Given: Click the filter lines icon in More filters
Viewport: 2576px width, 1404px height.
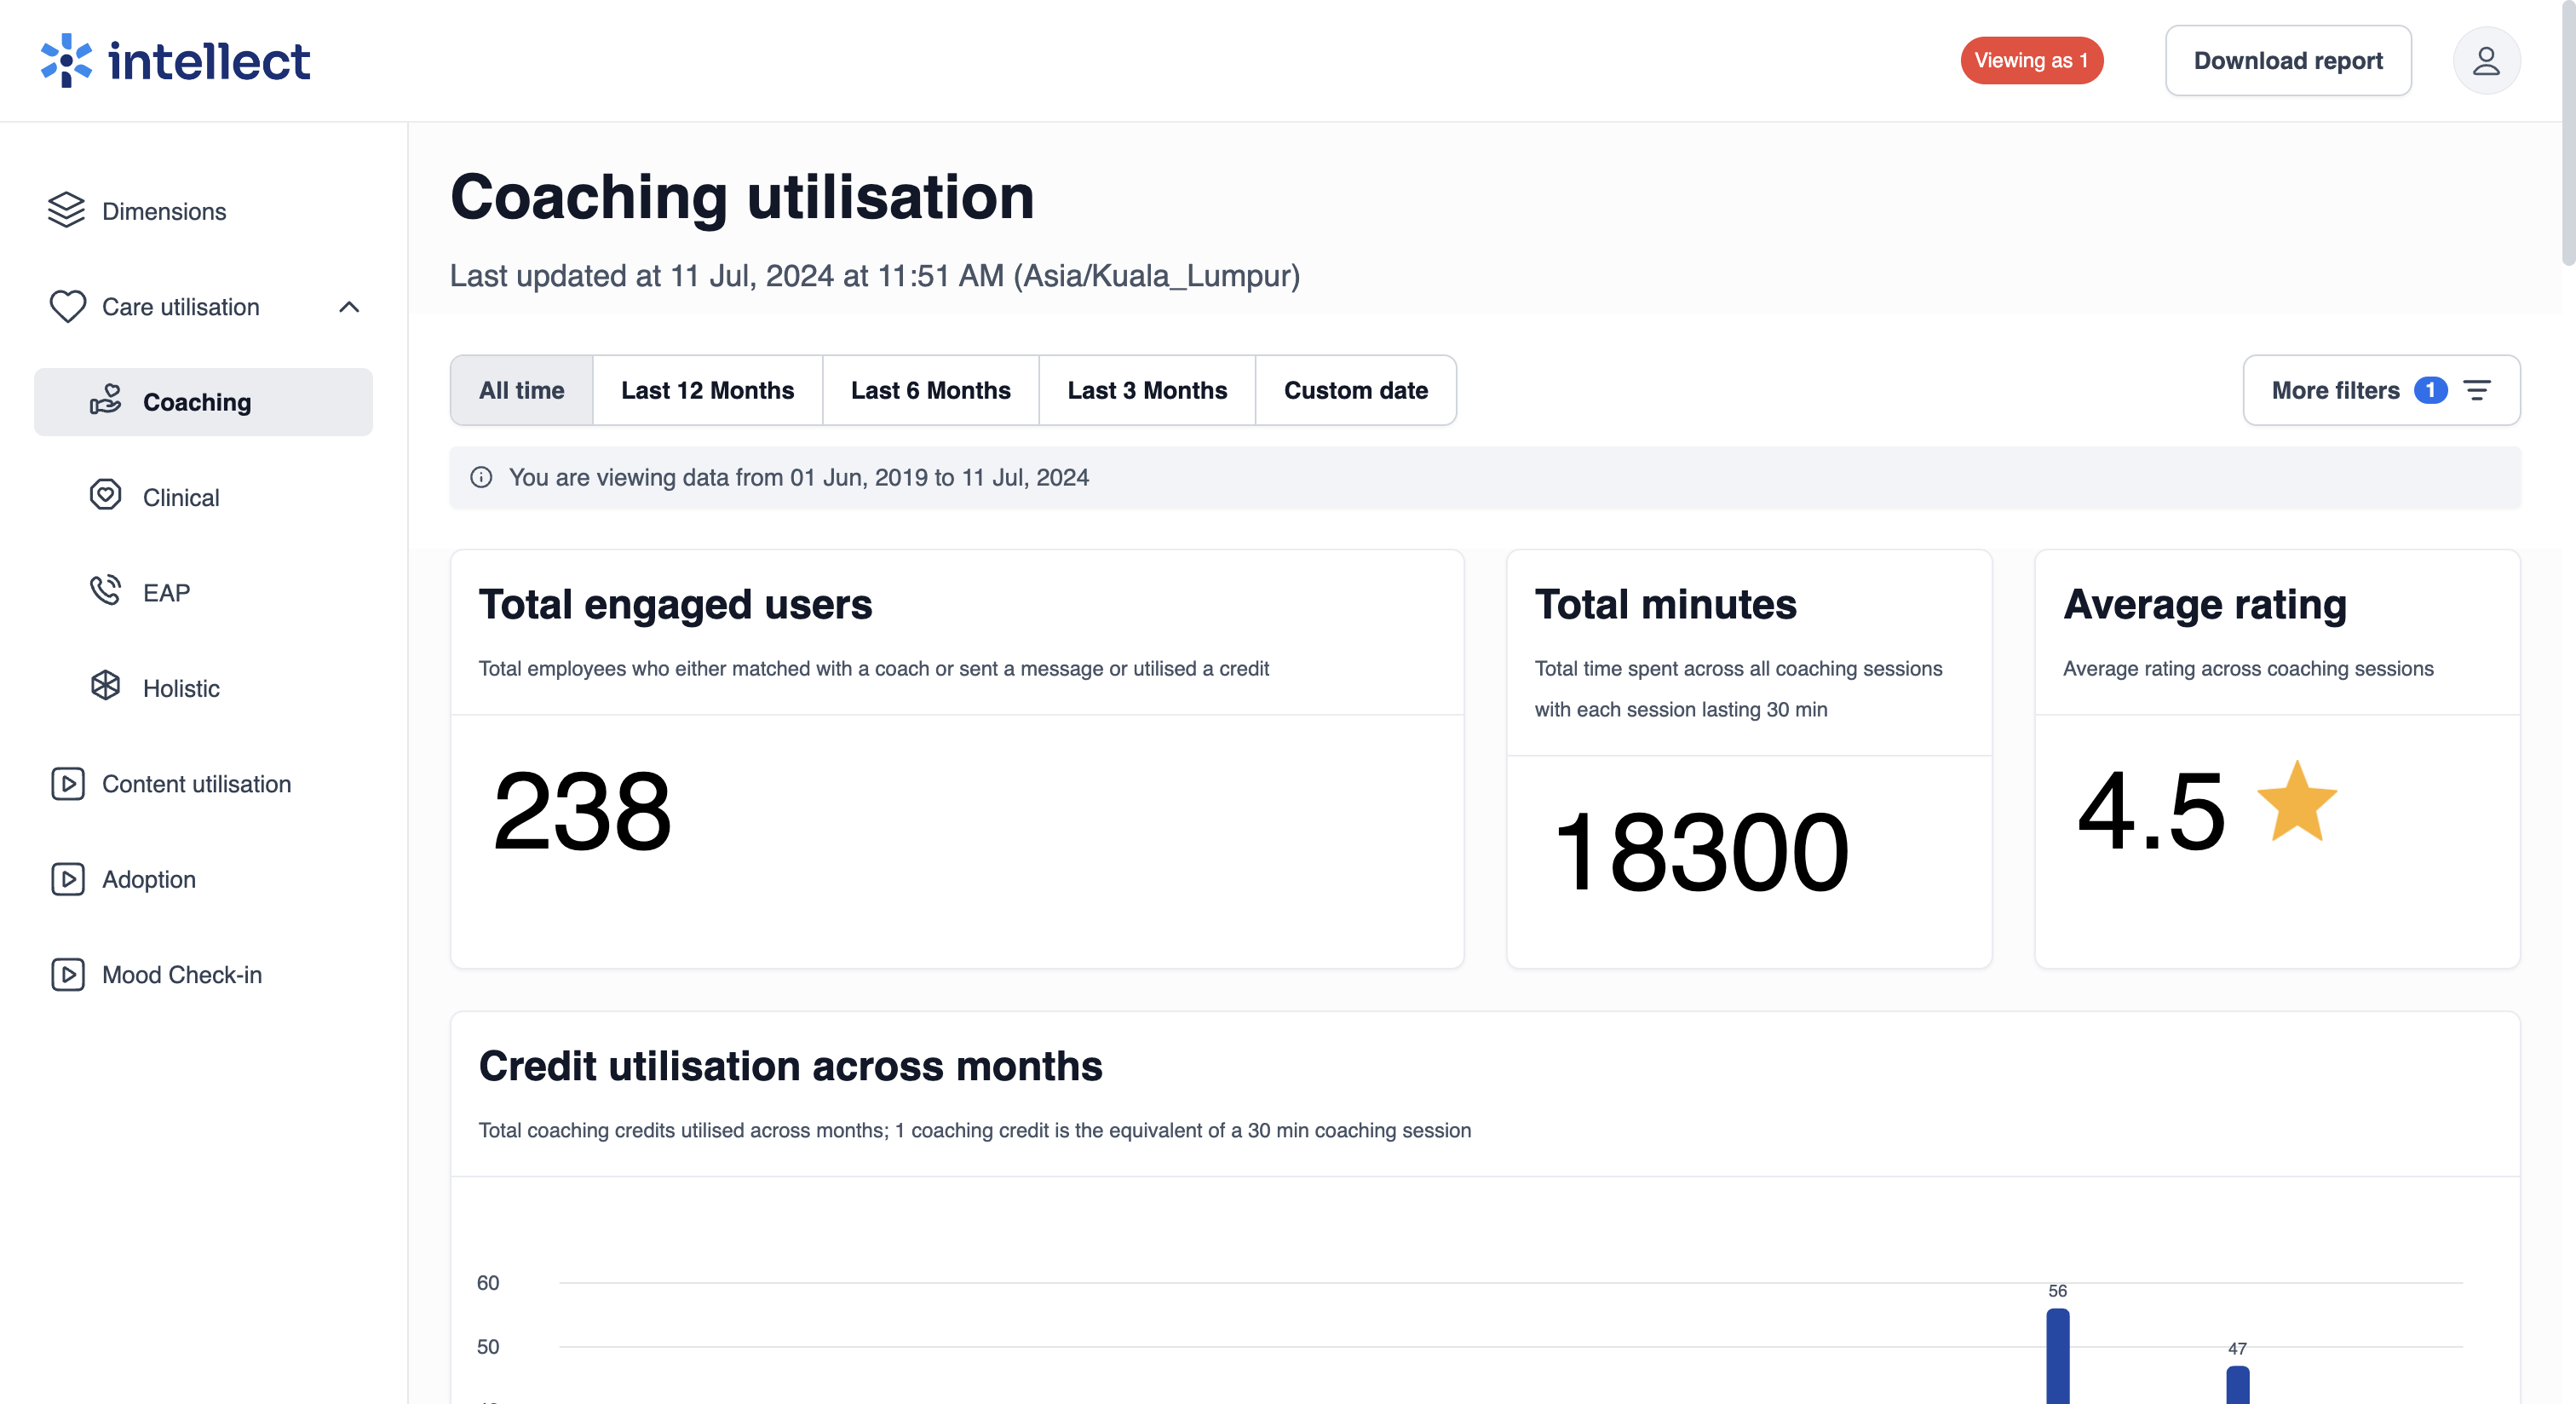Looking at the screenshot, I should (x=2476, y=390).
